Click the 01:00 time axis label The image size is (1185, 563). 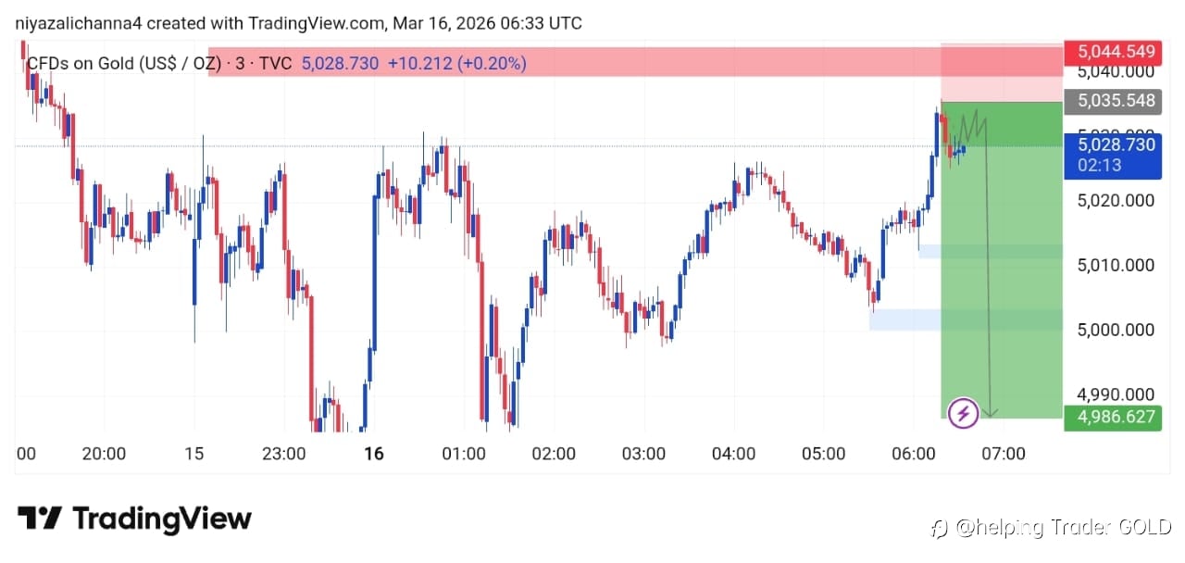pos(464,454)
